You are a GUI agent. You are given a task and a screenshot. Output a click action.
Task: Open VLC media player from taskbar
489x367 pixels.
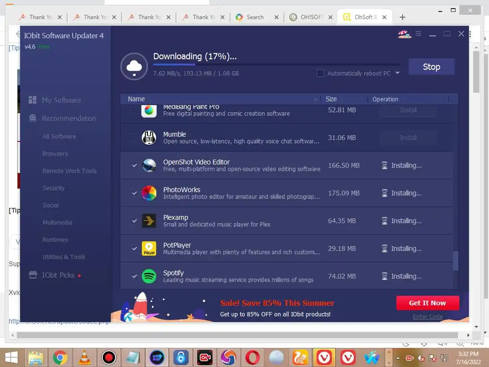point(84,357)
